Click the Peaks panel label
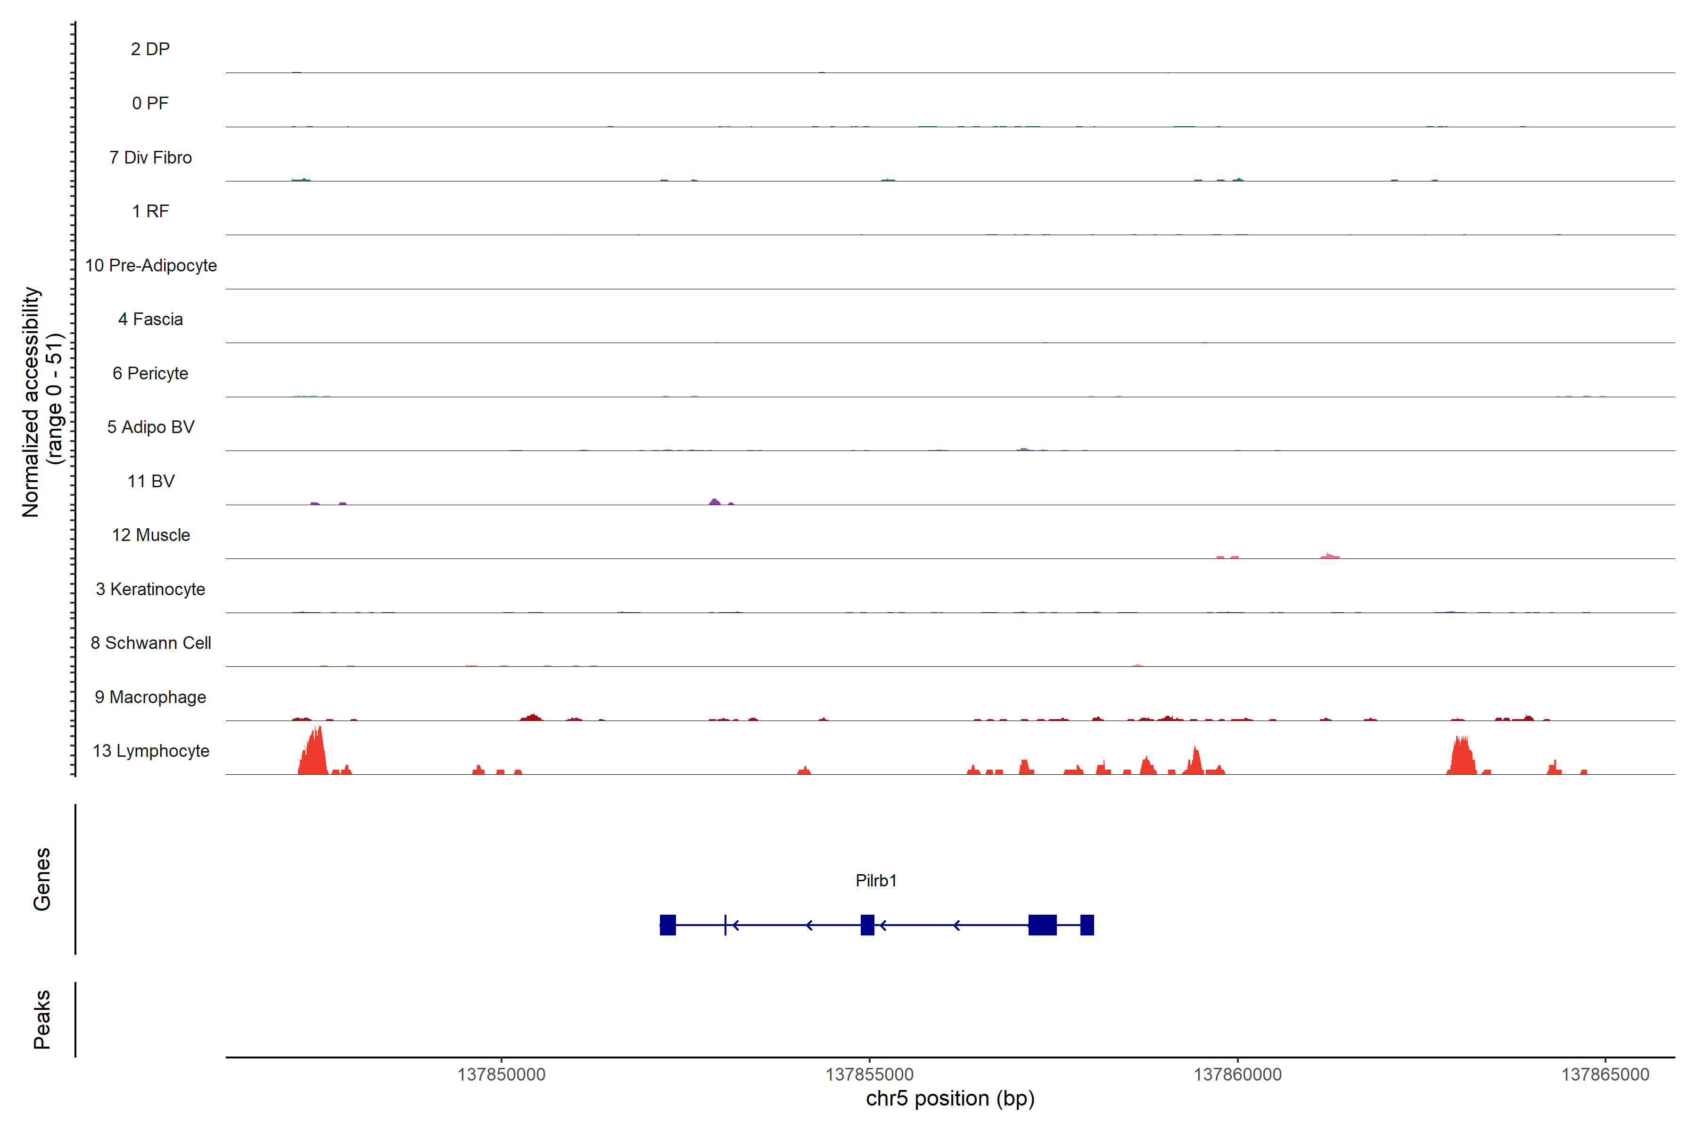 pyautogui.click(x=42, y=1019)
